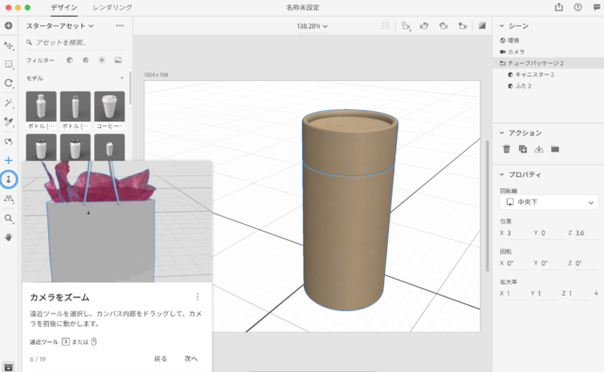Select the highlighted Dolly camera tool

[8, 179]
